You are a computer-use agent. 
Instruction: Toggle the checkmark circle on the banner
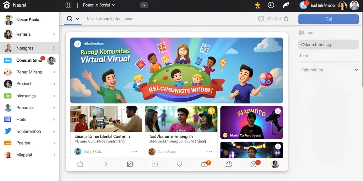pyautogui.click(x=78, y=43)
